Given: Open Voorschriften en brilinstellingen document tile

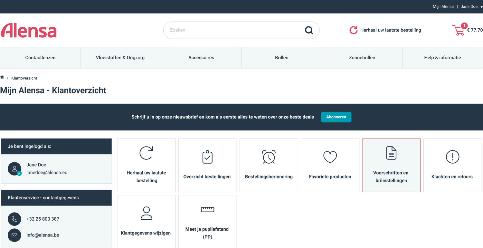Looking at the screenshot, I should click(x=391, y=165).
